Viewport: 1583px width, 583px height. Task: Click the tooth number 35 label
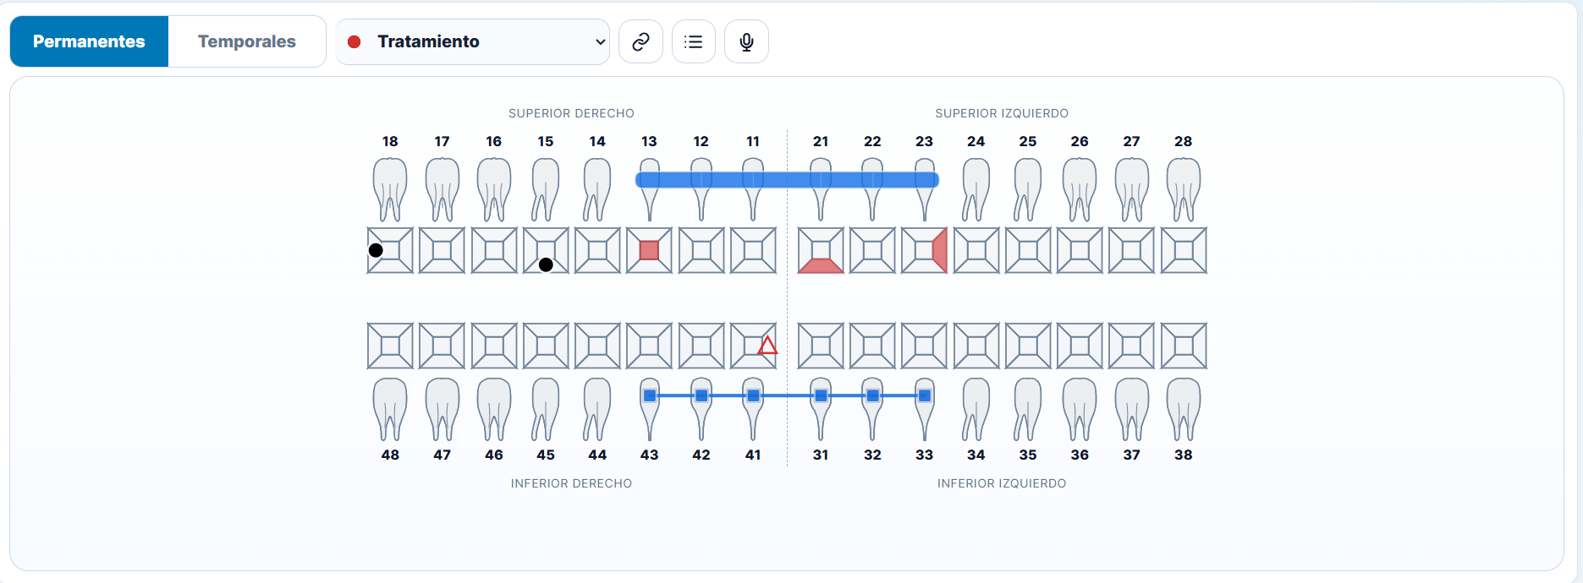1028,455
